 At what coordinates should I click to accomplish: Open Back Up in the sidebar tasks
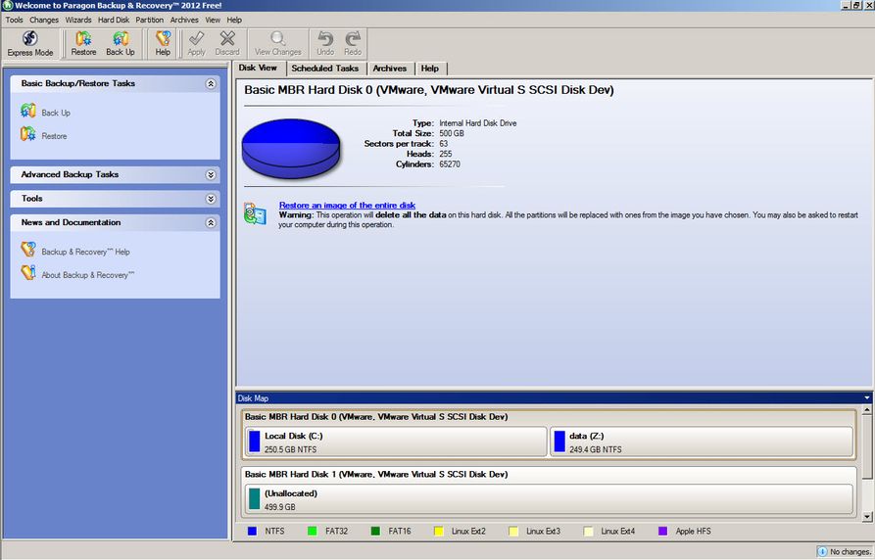(x=55, y=113)
